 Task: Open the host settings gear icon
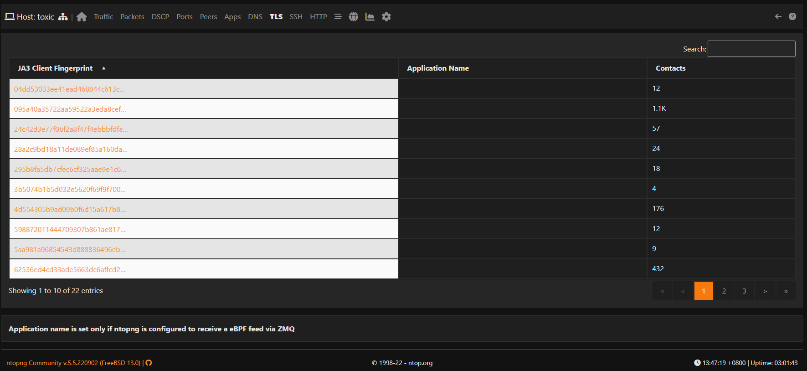coord(386,17)
